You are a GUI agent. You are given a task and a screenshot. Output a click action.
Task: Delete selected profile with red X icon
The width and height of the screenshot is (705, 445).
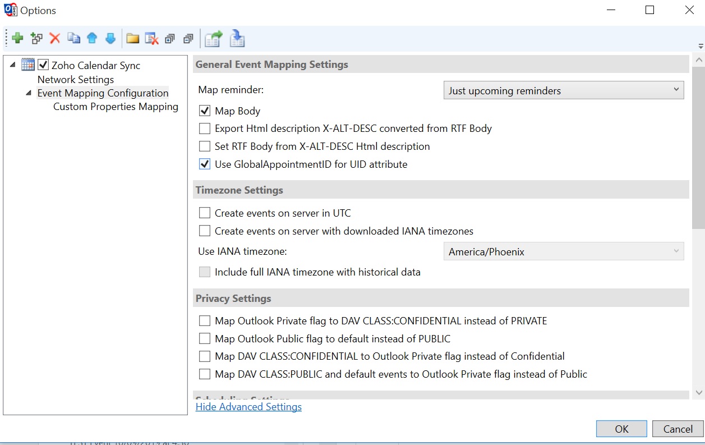coord(55,38)
